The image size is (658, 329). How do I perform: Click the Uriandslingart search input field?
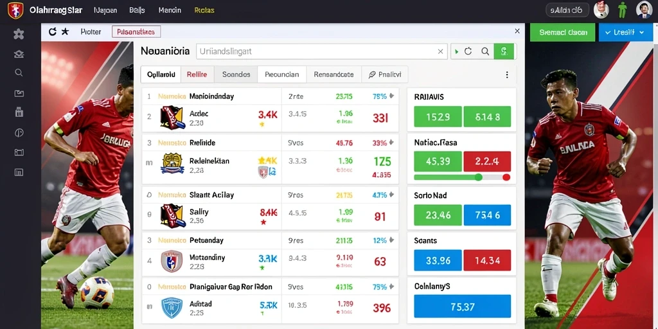point(317,51)
